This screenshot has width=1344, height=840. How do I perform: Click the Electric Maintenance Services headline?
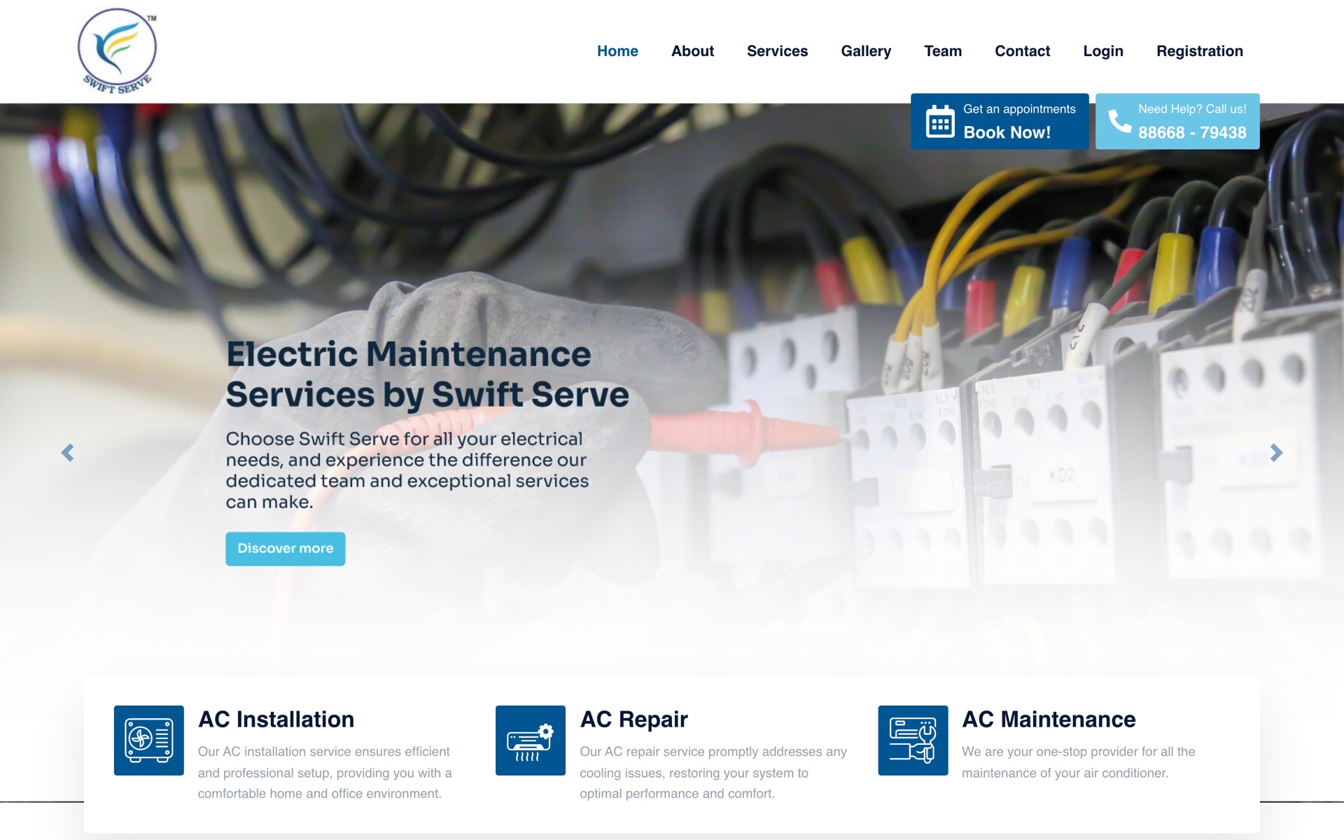tap(427, 374)
